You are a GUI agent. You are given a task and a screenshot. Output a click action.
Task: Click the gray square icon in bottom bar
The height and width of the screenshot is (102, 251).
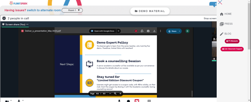(149, 101)
